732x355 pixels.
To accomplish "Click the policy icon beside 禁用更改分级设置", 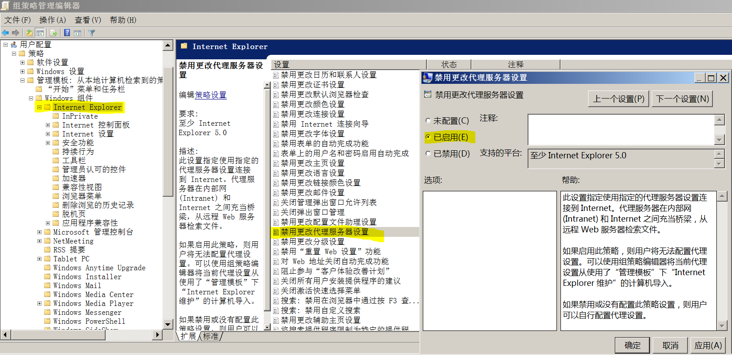I will point(276,242).
